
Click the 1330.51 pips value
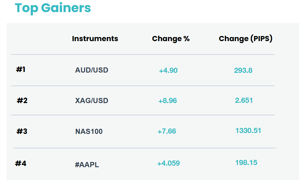pyautogui.click(x=248, y=131)
